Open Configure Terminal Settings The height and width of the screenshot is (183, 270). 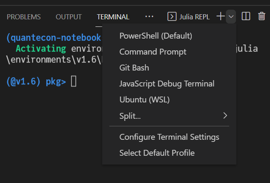pyautogui.click(x=169, y=137)
